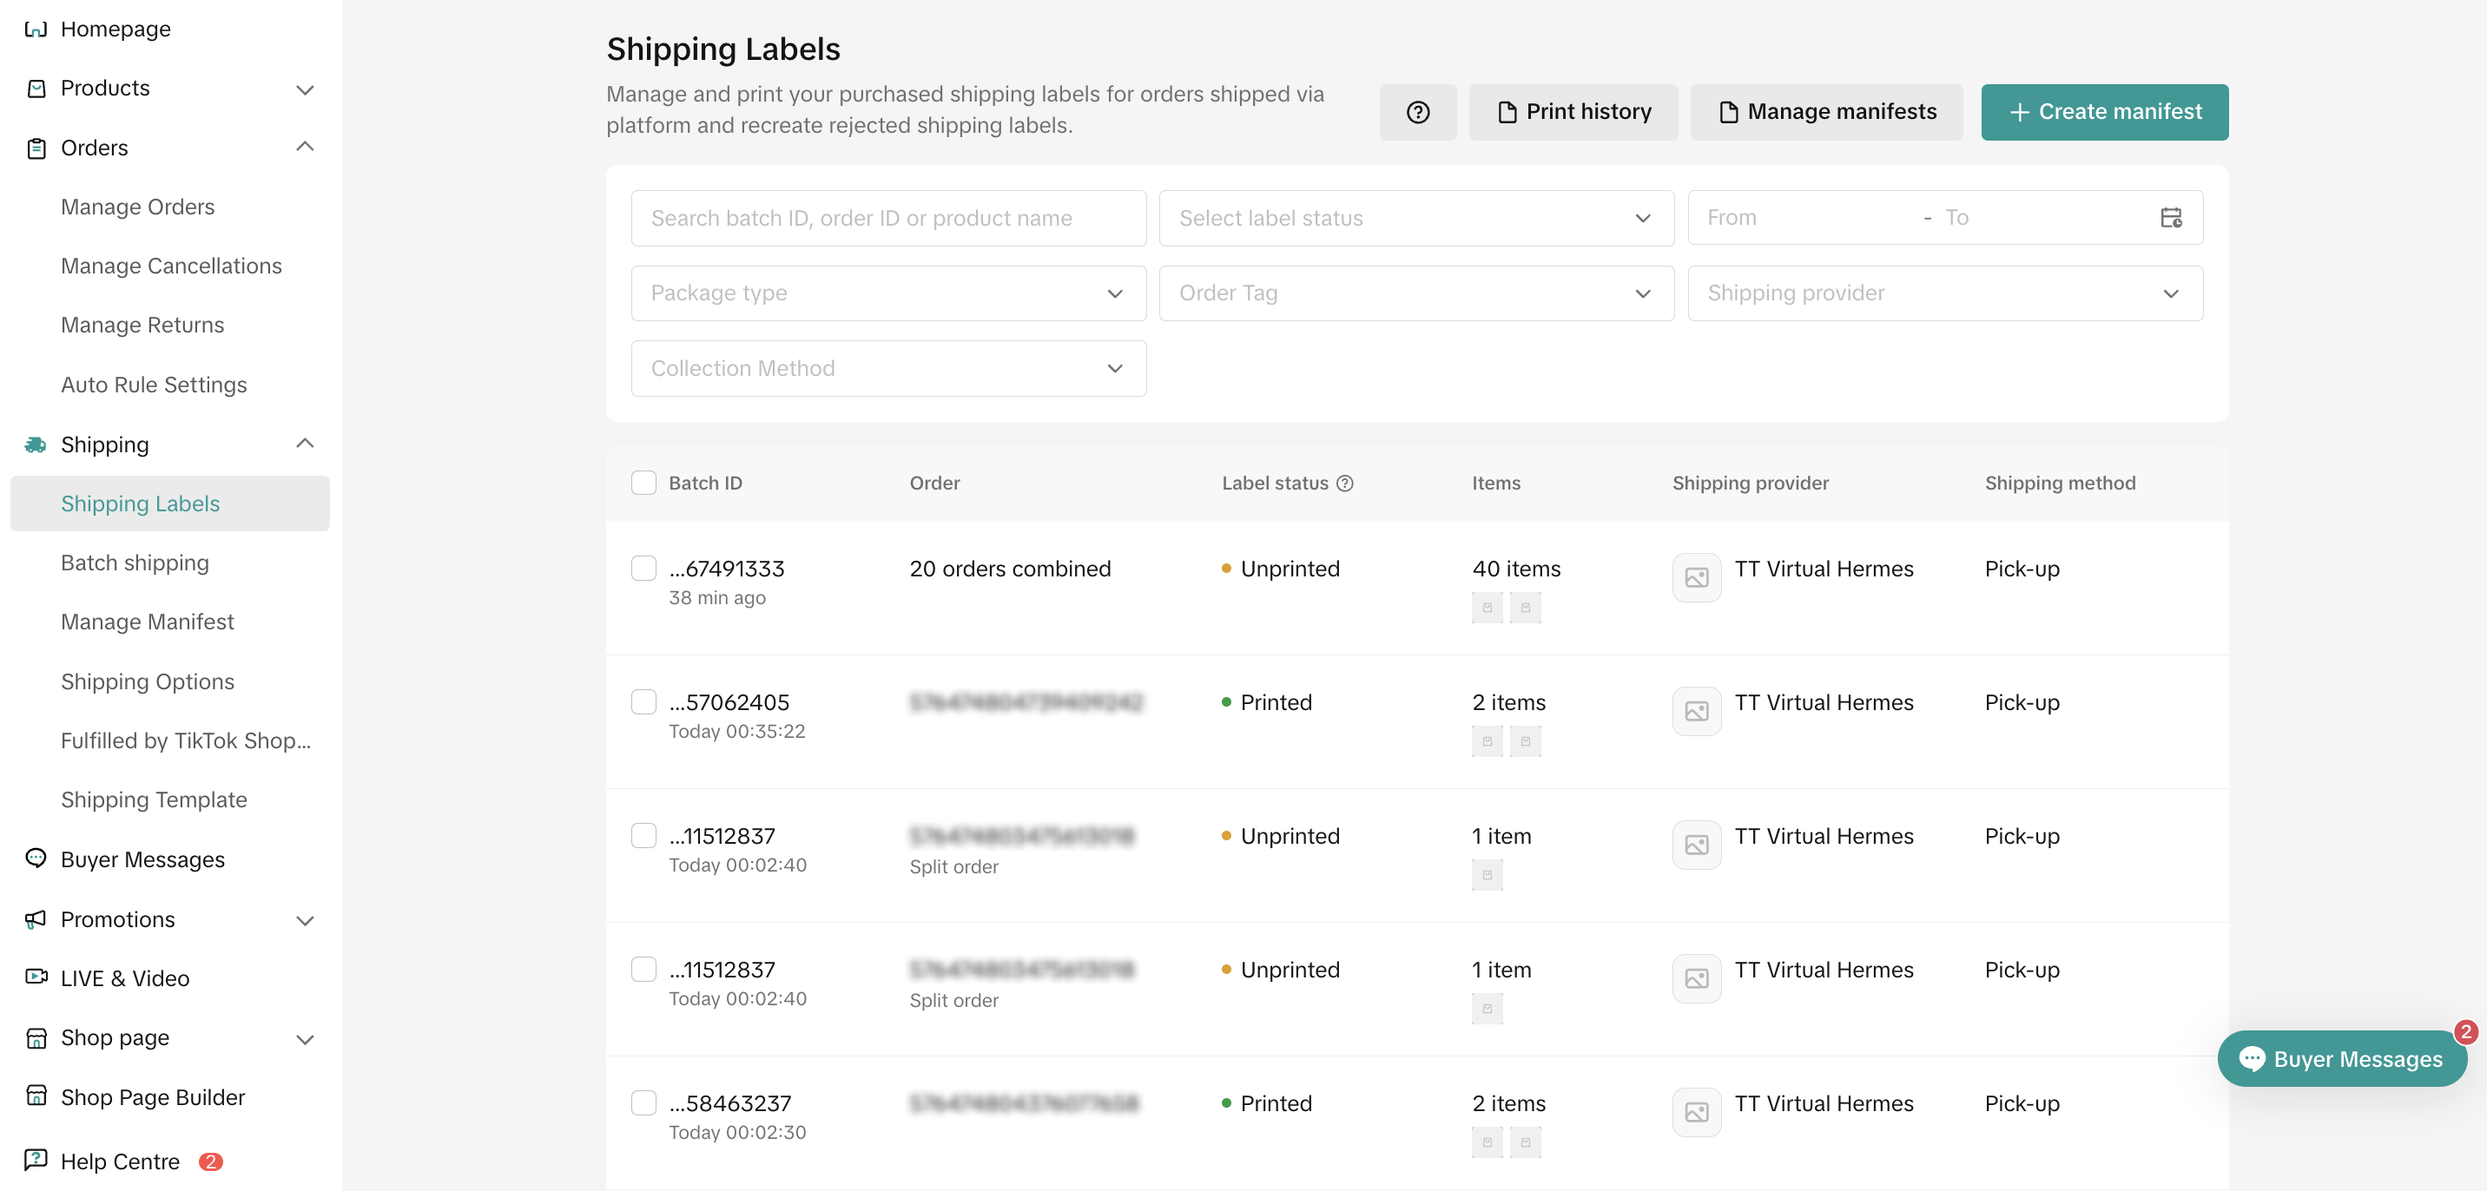
Task: Expand the Shipping provider filter dropdown
Action: pos(1943,293)
